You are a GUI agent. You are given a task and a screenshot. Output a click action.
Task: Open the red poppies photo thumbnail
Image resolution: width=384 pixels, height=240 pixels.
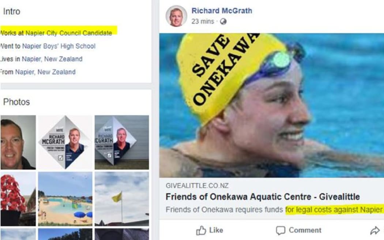(18, 199)
